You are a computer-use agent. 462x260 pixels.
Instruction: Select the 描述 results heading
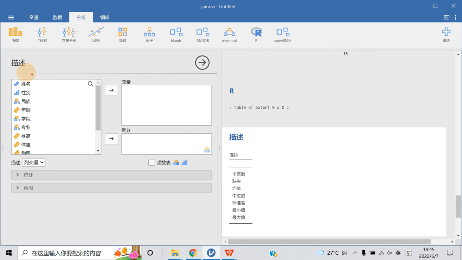[x=236, y=137]
